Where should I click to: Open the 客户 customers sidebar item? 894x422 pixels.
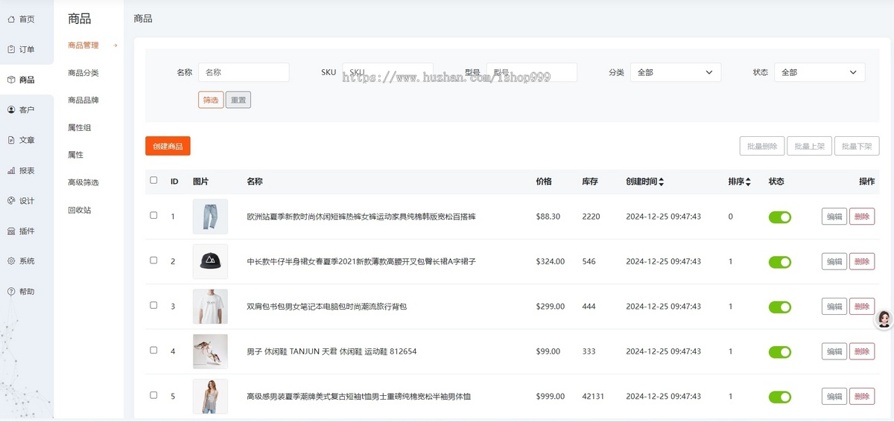(22, 109)
